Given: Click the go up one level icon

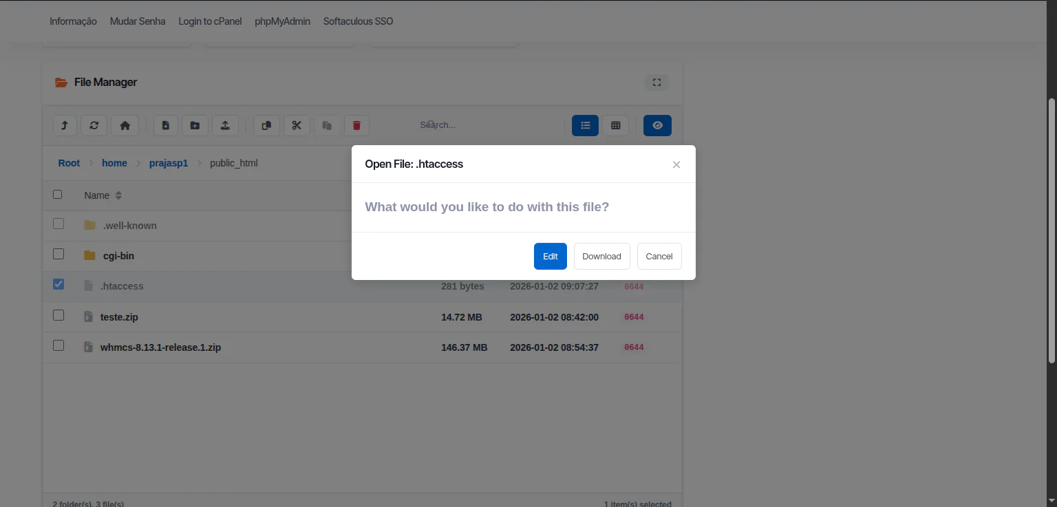Looking at the screenshot, I should (65, 125).
